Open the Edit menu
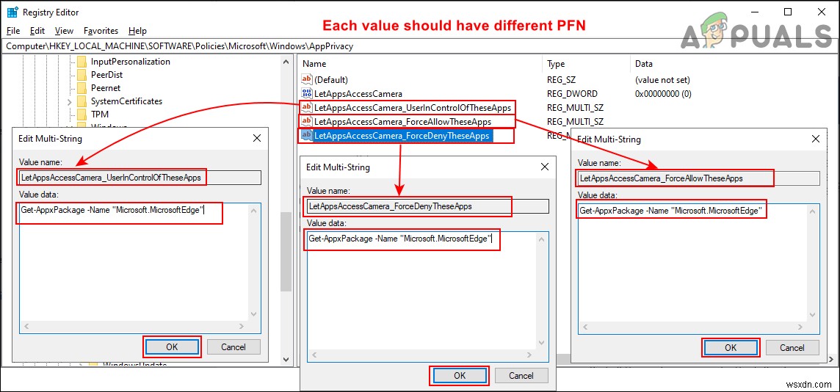Screen dimensions: 840x392 click(x=37, y=31)
